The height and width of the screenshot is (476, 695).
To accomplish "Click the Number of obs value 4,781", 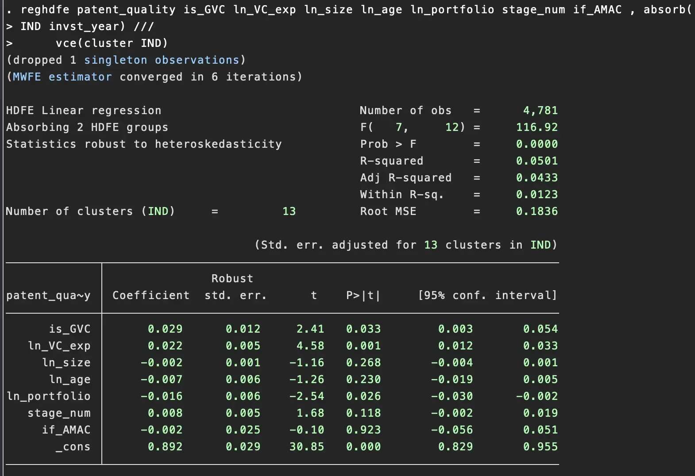I will [540, 111].
